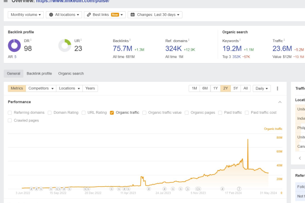This screenshot has width=305, height=203.
Task: Open the 19.2M Keywords link
Action: click(x=232, y=49)
